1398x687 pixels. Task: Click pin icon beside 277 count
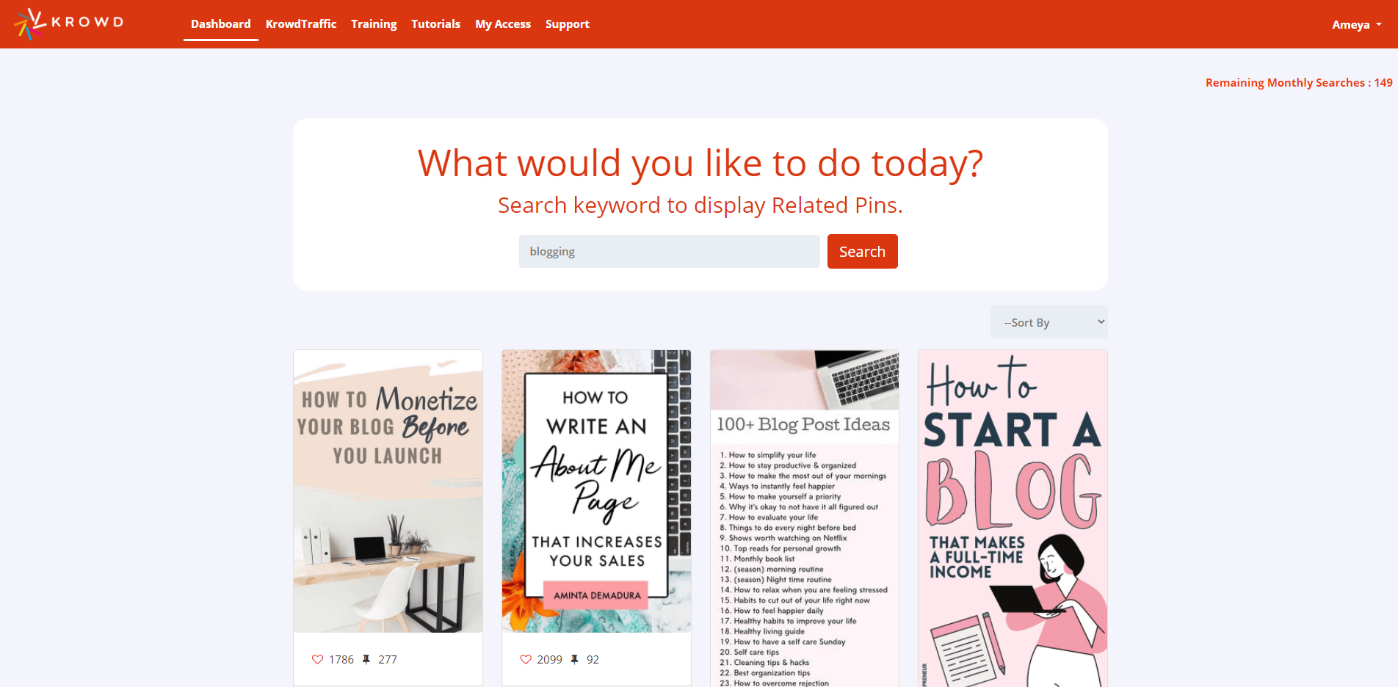(366, 659)
